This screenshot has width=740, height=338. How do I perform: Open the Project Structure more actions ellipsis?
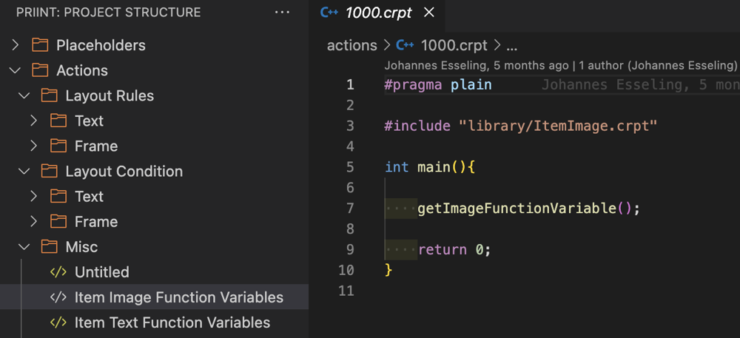(x=282, y=13)
